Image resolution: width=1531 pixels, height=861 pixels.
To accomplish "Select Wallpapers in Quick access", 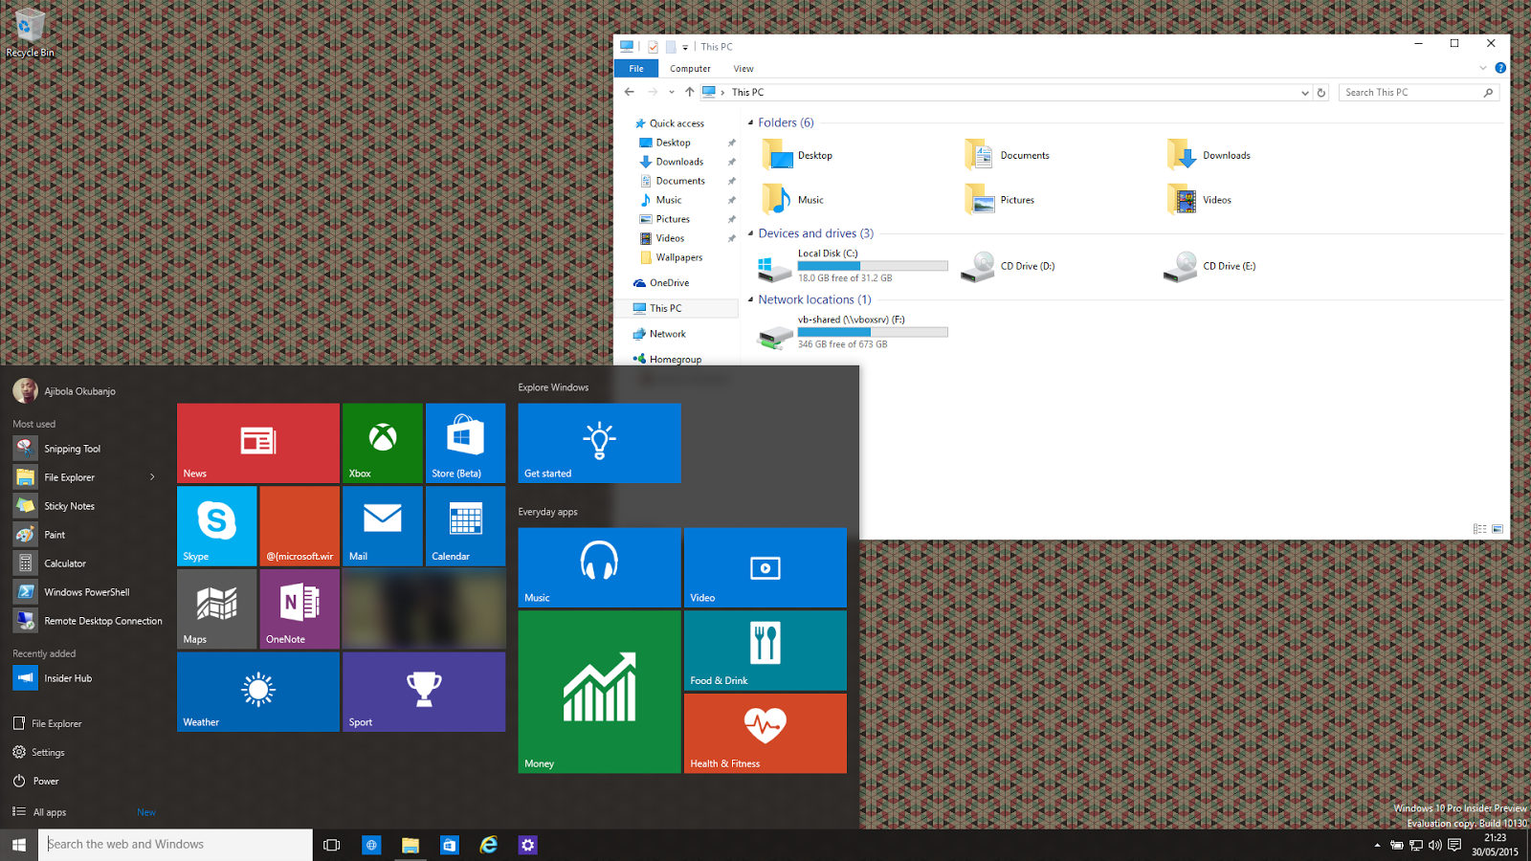I will click(678, 257).
